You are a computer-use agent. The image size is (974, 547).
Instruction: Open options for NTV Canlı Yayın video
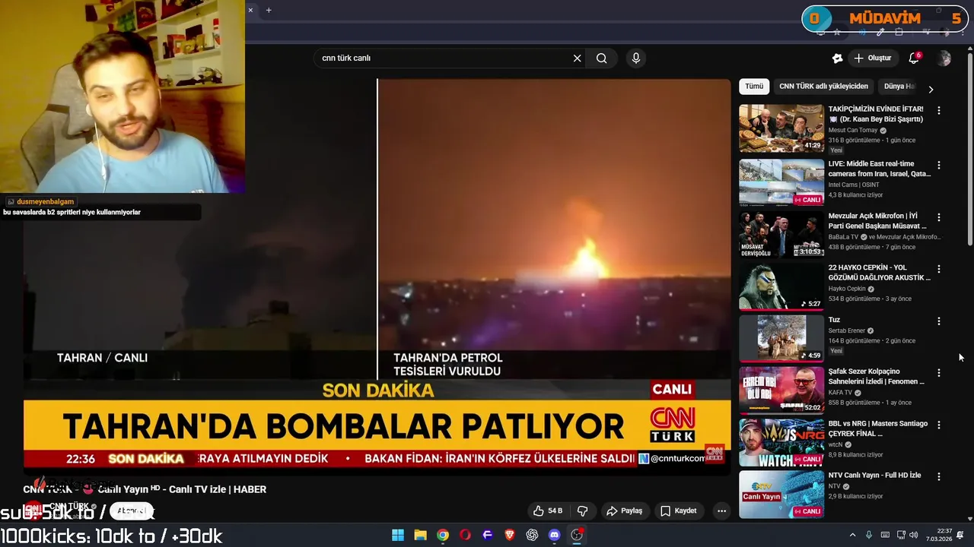[938, 476]
